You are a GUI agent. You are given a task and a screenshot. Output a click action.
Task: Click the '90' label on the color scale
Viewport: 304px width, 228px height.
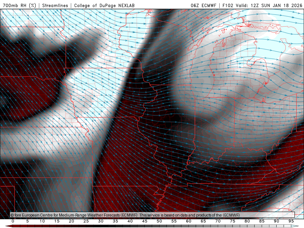[x=277, y=221]
